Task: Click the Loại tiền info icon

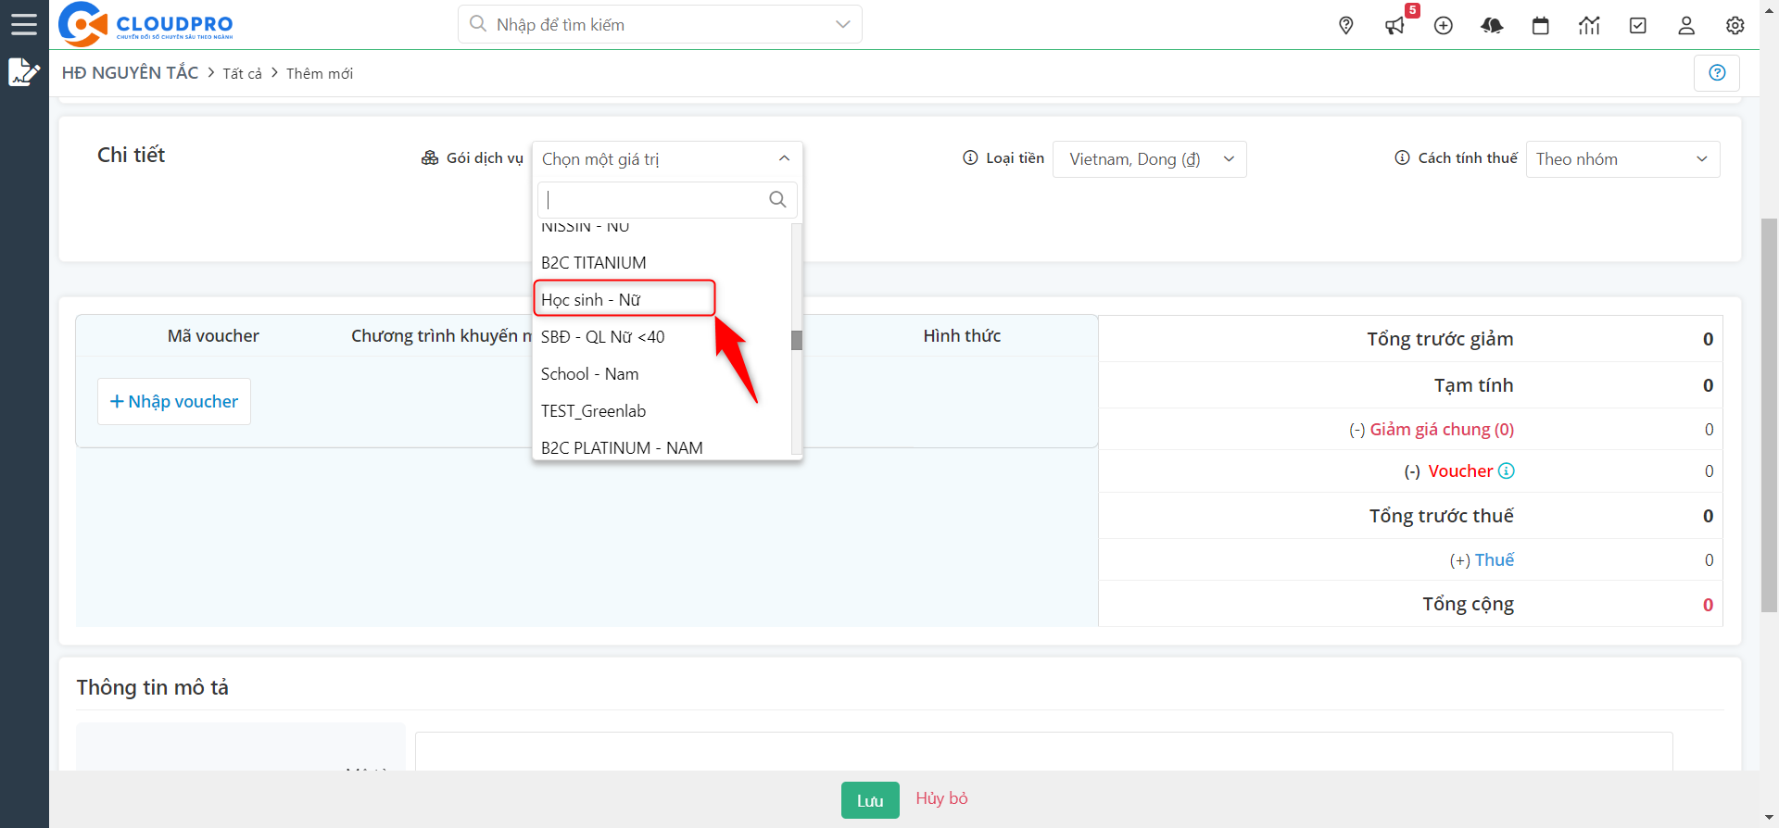Action: [970, 157]
